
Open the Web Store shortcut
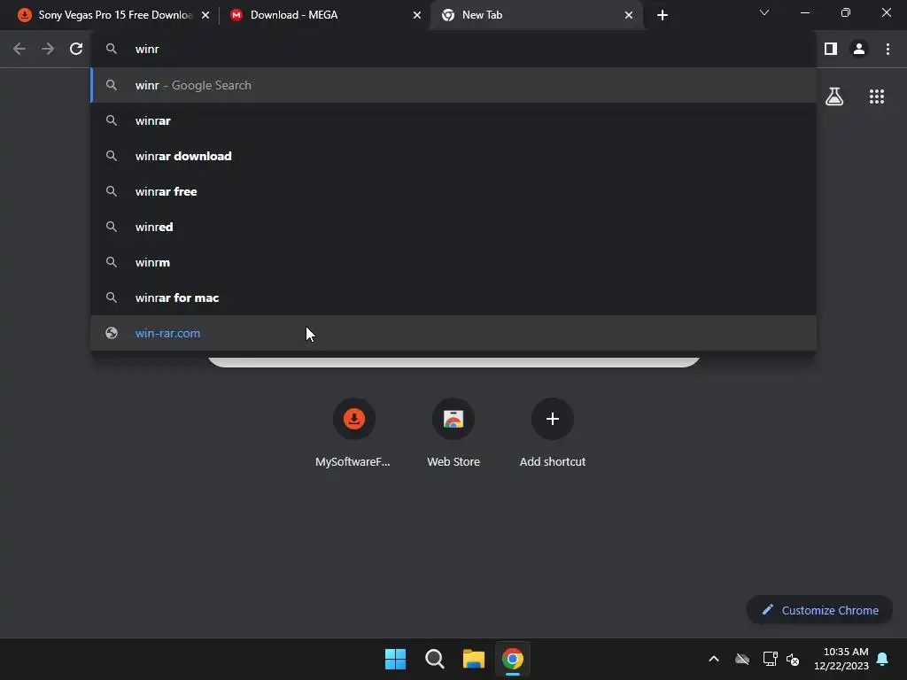pos(453,432)
